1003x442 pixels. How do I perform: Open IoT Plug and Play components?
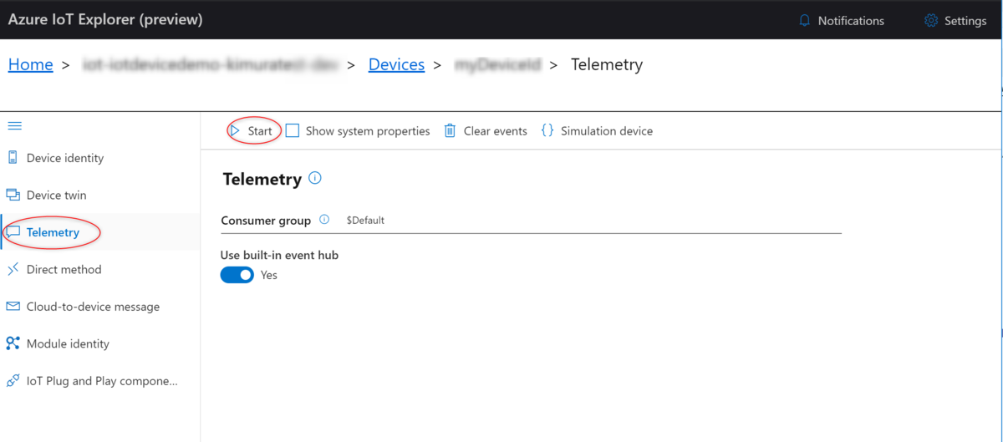click(x=100, y=381)
